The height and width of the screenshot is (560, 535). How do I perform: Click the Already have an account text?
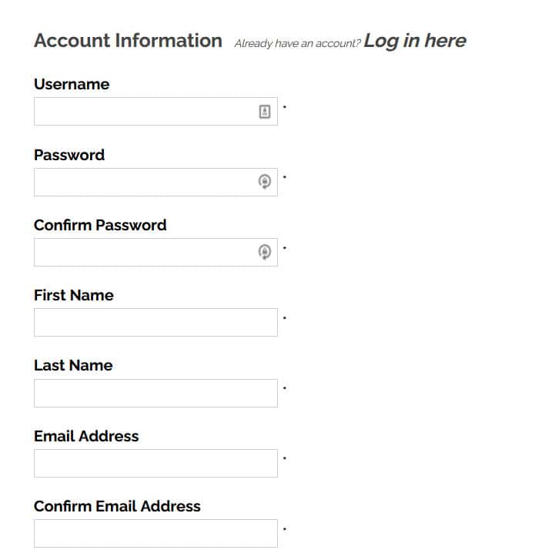[298, 43]
